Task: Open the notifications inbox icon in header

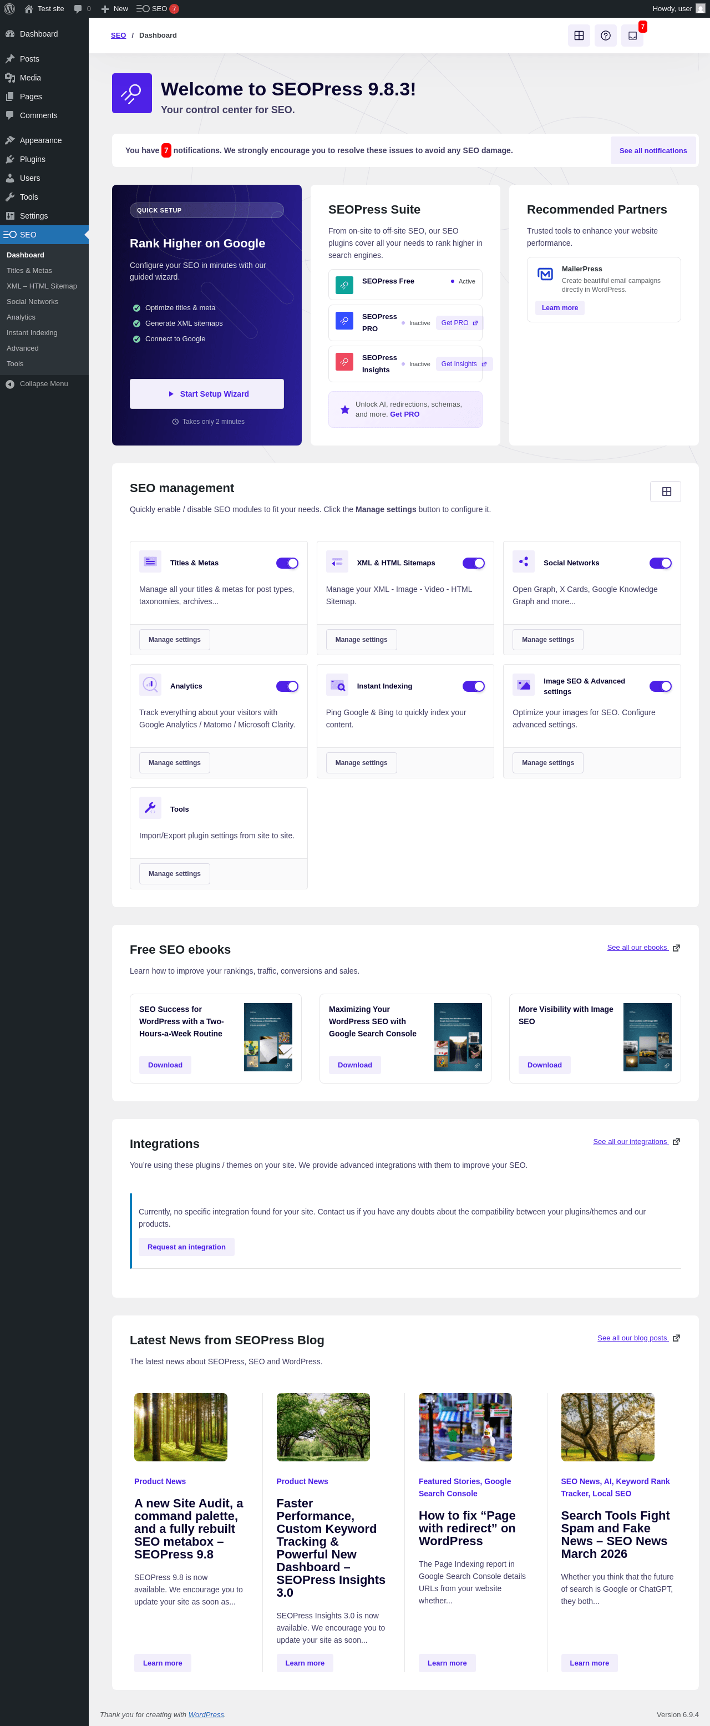Action: pos(632,36)
